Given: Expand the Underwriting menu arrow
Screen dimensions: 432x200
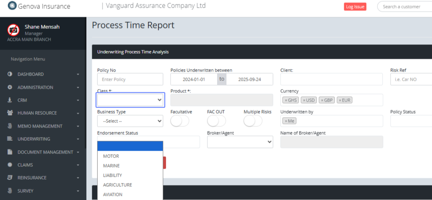Looking at the screenshot, I should [78, 139].
